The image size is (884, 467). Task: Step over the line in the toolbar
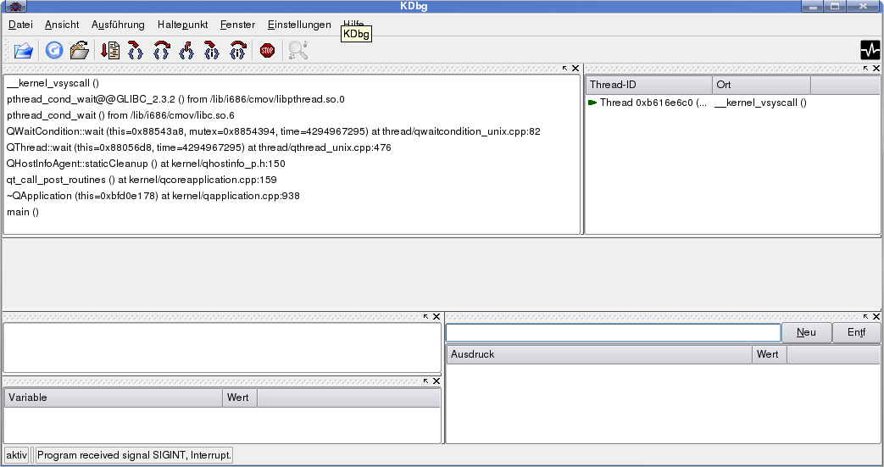162,51
